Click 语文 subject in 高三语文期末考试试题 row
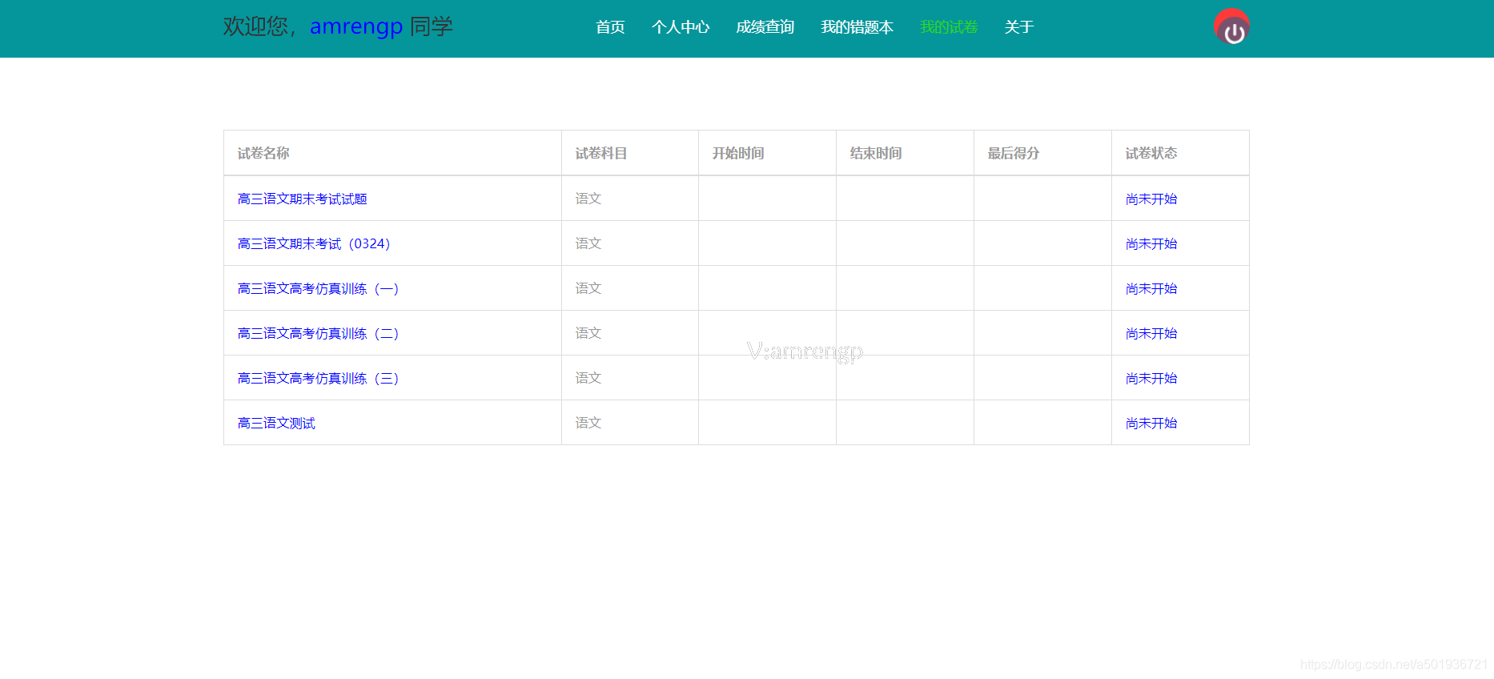 [x=588, y=199]
